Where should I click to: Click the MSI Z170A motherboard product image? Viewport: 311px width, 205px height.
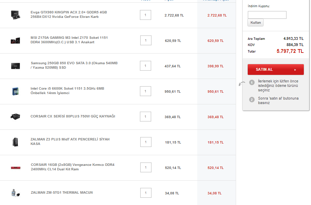pyautogui.click(x=15, y=41)
